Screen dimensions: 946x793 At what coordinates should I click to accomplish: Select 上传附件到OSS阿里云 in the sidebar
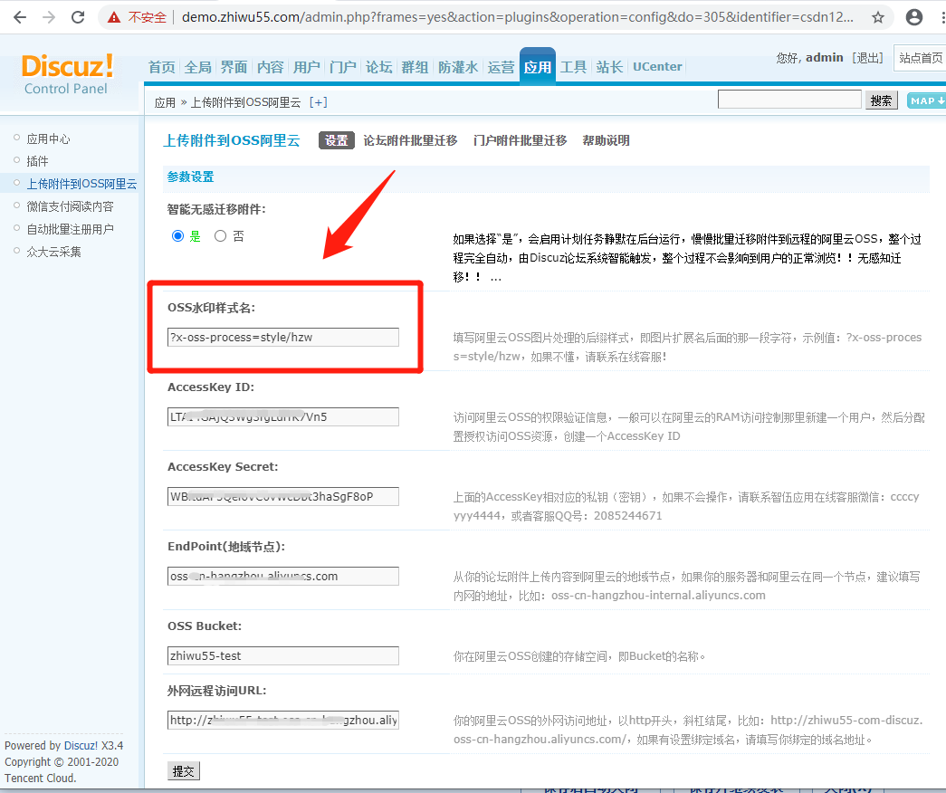click(x=81, y=184)
